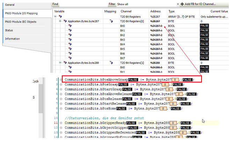Click the Bit5 channel cell under byte287
241x141 pixels.
[x=123, y=49]
